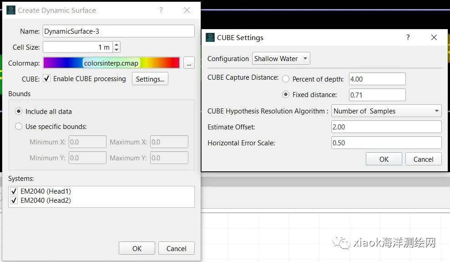Confirm CUBE Settings with OK
450x262 pixels.
pyautogui.click(x=384, y=159)
